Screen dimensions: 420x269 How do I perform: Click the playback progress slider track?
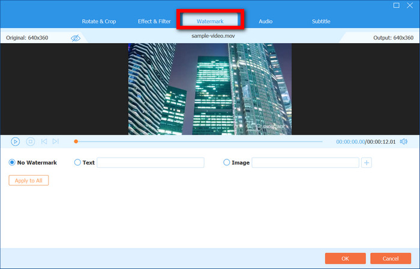(x=198, y=141)
